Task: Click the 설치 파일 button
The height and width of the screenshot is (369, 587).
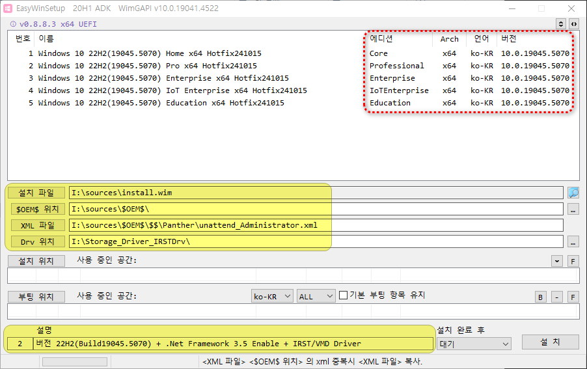Action: 36,193
